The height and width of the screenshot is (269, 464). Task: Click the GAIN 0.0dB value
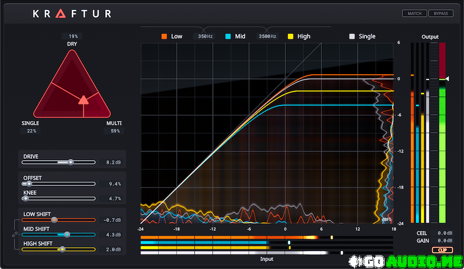445,241
